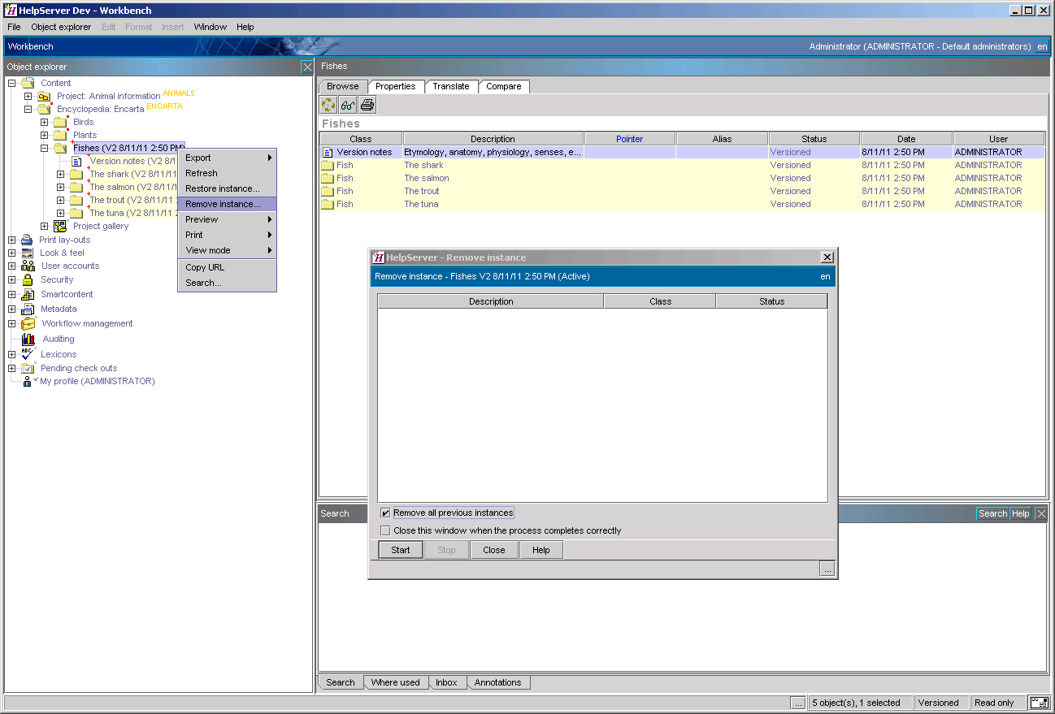Switch to the Translate tab
The height and width of the screenshot is (714, 1055).
(x=451, y=86)
